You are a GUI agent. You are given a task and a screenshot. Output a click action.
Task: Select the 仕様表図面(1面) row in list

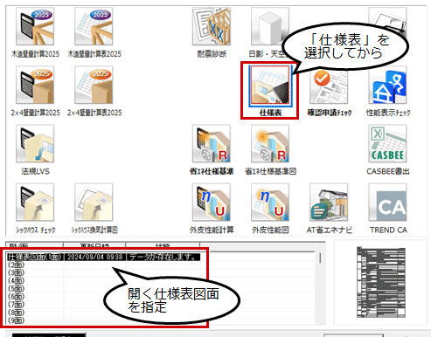coord(104,257)
